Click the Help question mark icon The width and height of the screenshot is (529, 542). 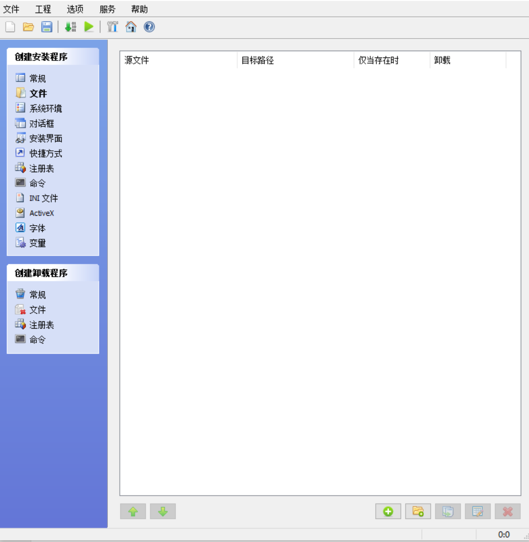(x=149, y=27)
